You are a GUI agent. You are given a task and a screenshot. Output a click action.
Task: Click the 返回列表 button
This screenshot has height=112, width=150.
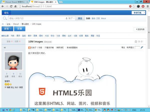(140, 29)
